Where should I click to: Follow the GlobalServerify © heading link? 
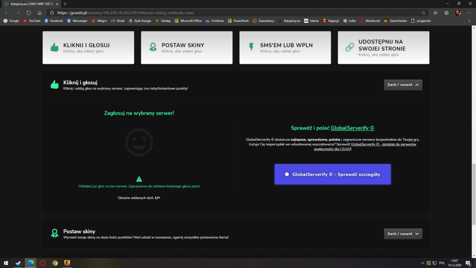(352, 128)
